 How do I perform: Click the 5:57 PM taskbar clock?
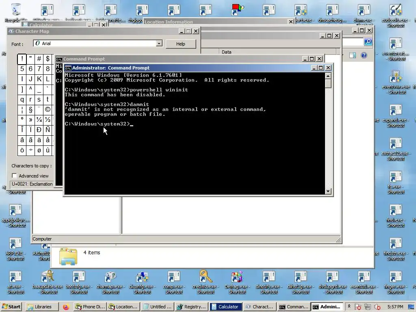[395, 307]
